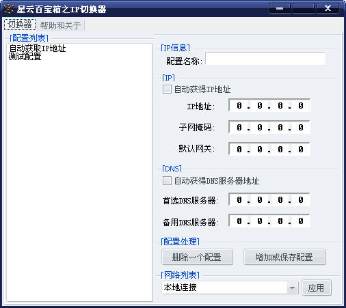Select 本地连接 combo box
The width and height of the screenshot is (346, 308).
(230, 288)
